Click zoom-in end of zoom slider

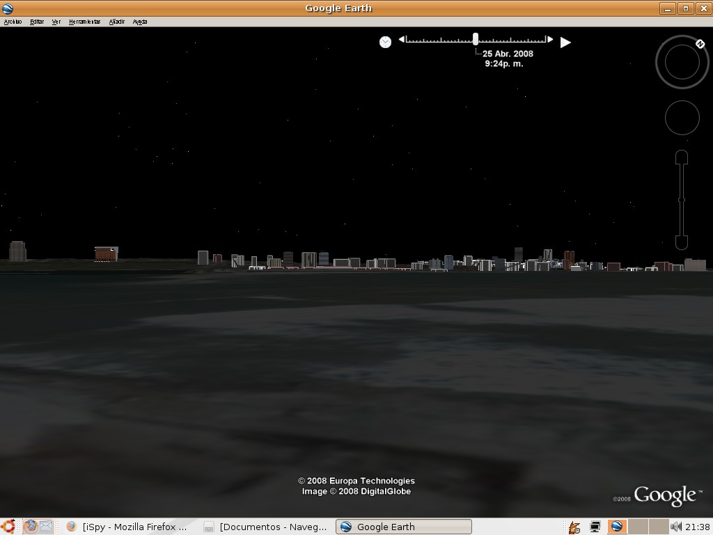682,157
